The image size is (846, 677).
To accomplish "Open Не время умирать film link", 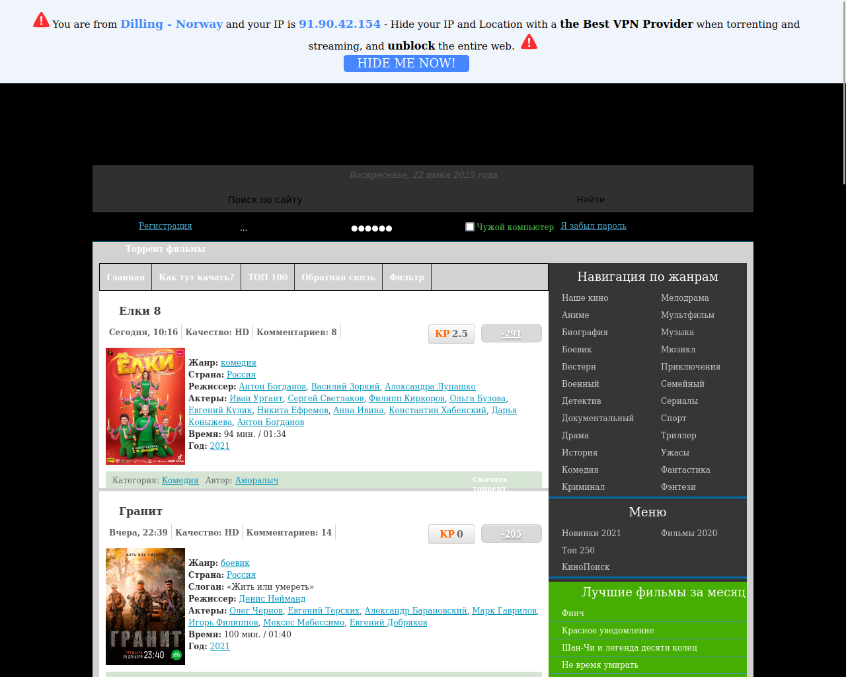I will 600,664.
